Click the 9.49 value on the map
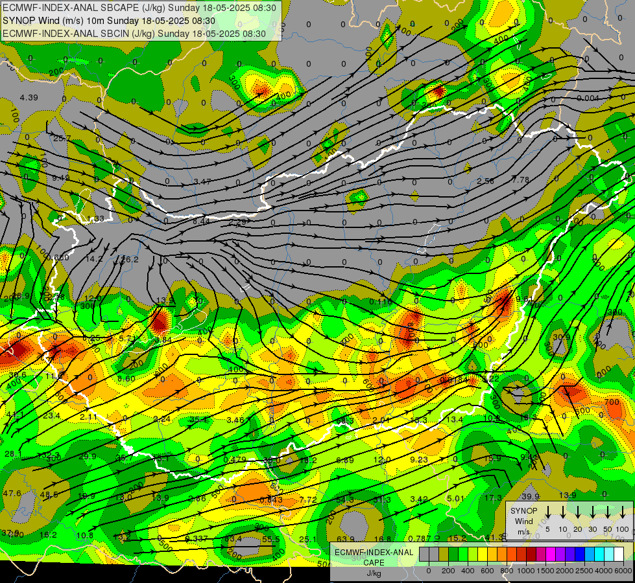Image resolution: width=635 pixels, height=583 pixels. tap(61, 177)
